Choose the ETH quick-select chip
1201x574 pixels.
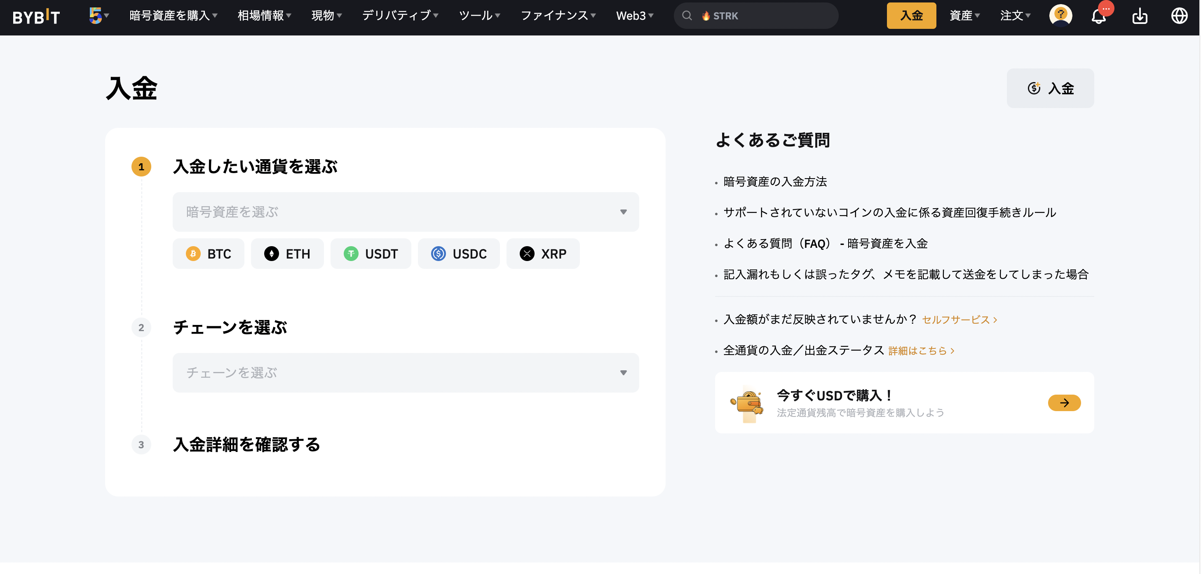tap(287, 254)
